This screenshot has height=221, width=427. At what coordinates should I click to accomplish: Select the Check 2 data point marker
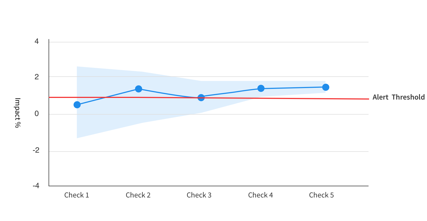(x=139, y=89)
